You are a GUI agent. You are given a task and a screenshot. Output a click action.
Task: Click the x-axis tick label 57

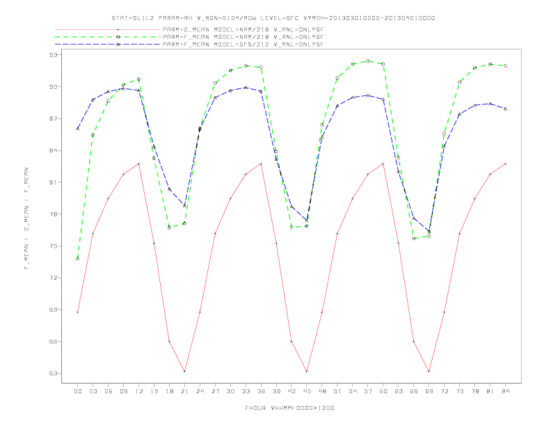pyautogui.click(x=368, y=391)
